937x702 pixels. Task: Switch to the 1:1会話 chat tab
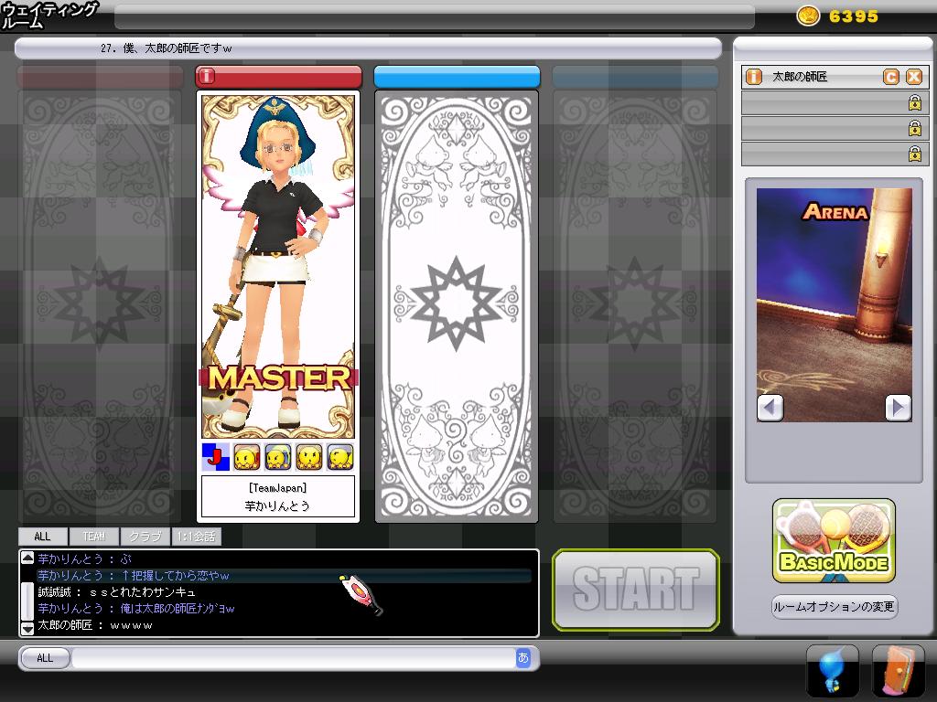(196, 537)
